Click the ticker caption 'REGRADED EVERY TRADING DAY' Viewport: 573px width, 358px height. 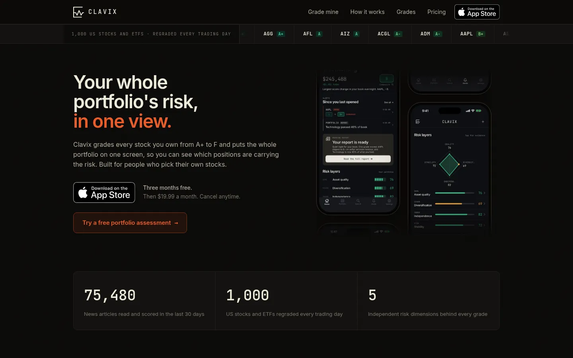click(x=192, y=34)
